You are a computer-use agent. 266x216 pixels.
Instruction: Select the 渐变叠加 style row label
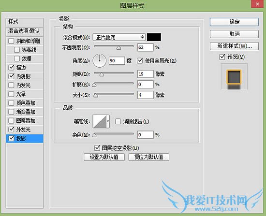[26, 112]
